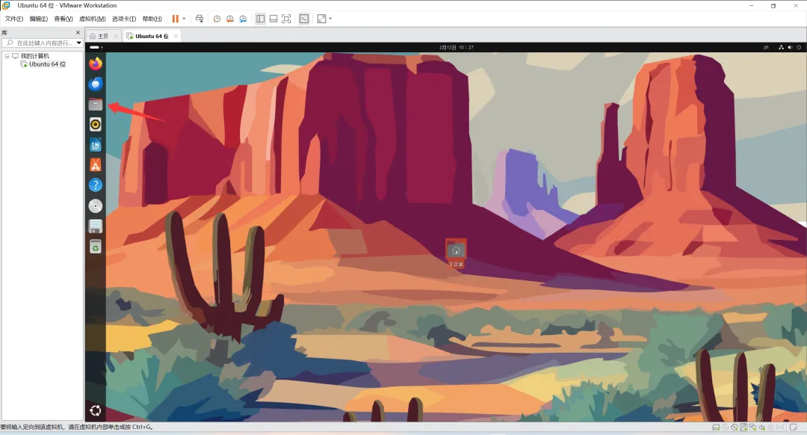Image resolution: width=807 pixels, height=435 pixels.
Task: Click the CD/DVD status bar icon
Action: (735, 428)
